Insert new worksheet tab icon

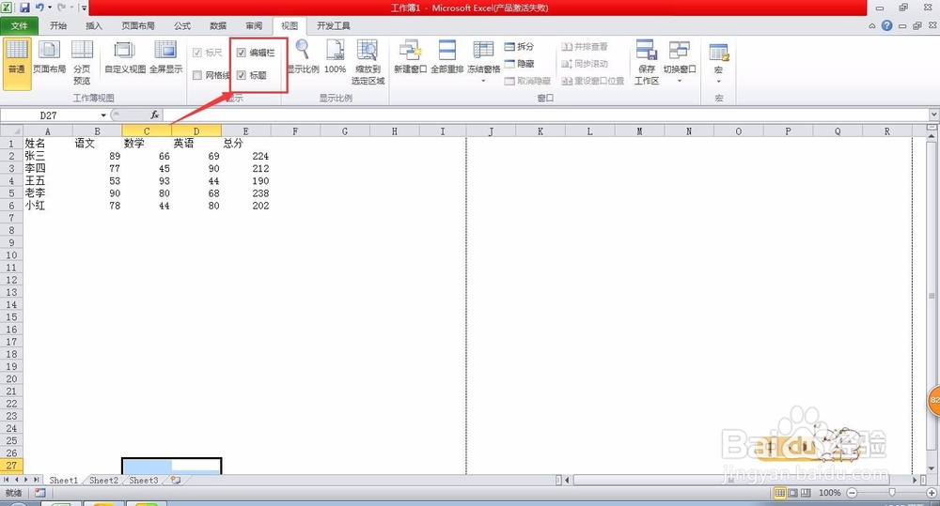(176, 480)
